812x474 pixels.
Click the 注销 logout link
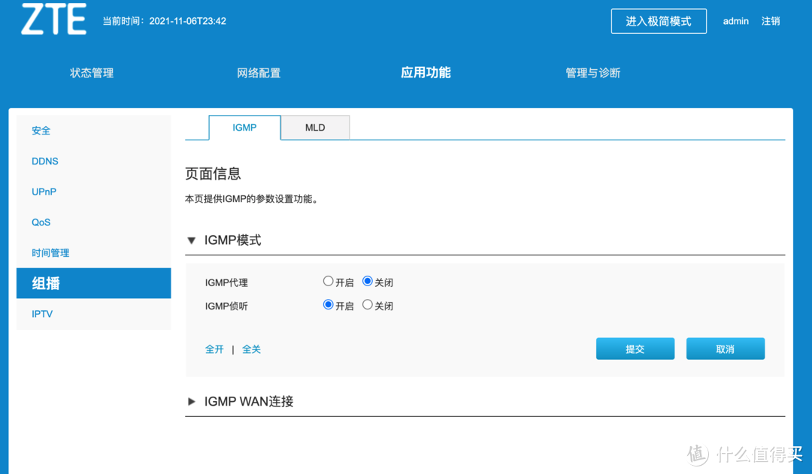(771, 21)
